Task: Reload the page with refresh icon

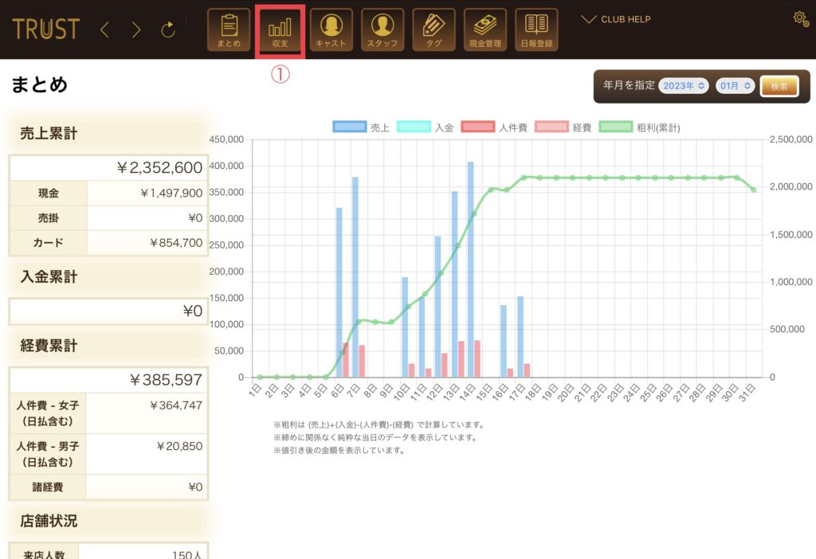Action: point(168,29)
